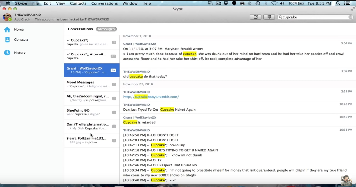The width and height of the screenshot is (356, 187).
Task: Click into the cupcake search field
Action: (x=315, y=17)
